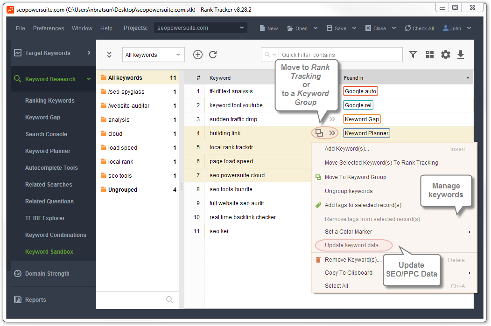This screenshot has width=491, height=326.
Task: Click move to rank tracking arrows on building link row
Action: [x=332, y=133]
